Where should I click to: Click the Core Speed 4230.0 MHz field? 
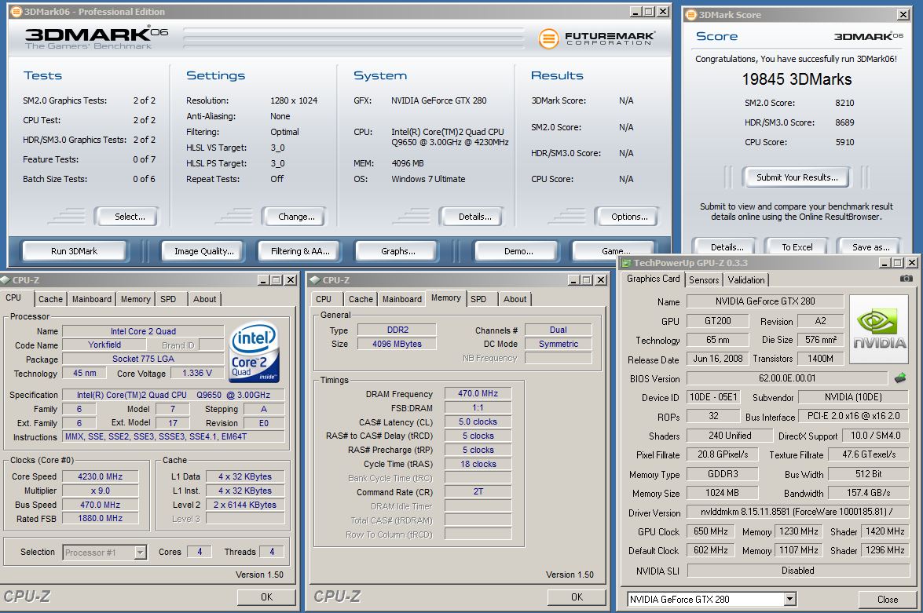(x=100, y=476)
